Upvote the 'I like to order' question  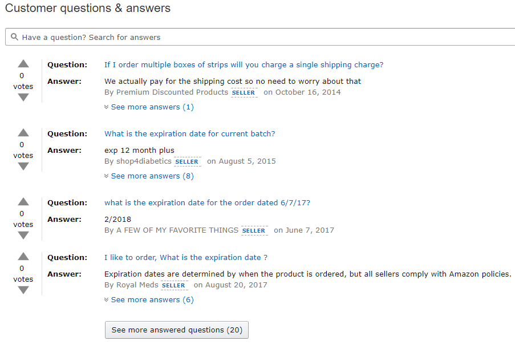pos(23,257)
